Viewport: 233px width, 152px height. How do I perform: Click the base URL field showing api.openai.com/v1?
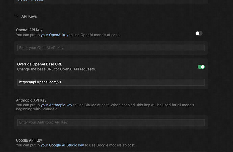point(111,82)
